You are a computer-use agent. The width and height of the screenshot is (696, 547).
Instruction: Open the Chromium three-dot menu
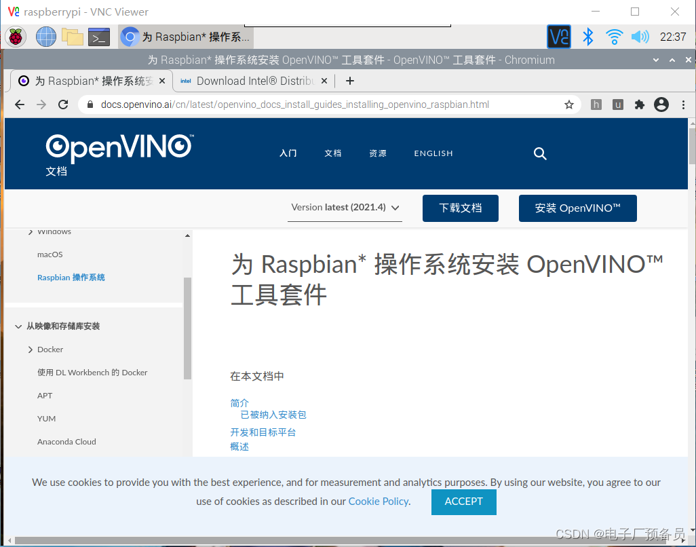pos(683,105)
